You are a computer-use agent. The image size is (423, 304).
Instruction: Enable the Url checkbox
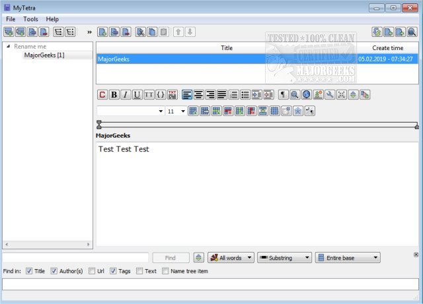(x=92, y=271)
